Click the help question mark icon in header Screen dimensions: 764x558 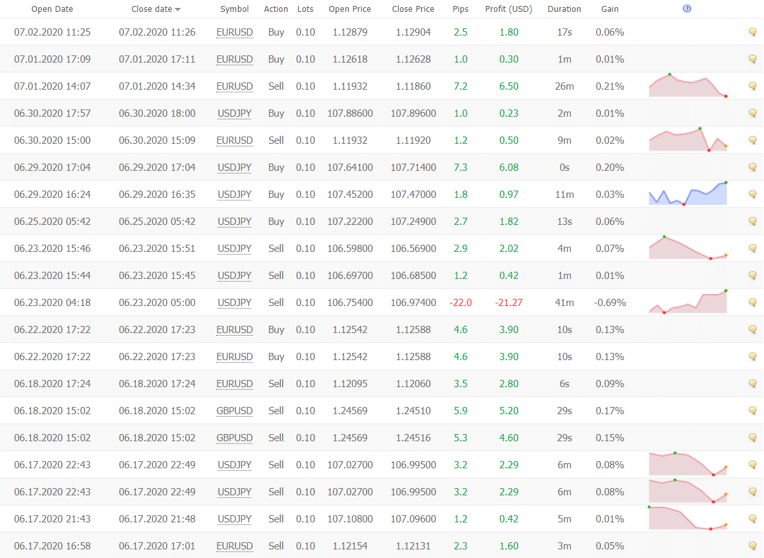point(688,9)
